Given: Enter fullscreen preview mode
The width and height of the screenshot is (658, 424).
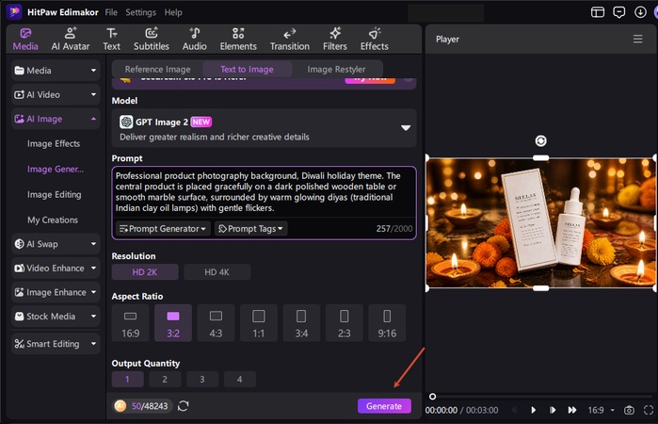Looking at the screenshot, I should [649, 410].
